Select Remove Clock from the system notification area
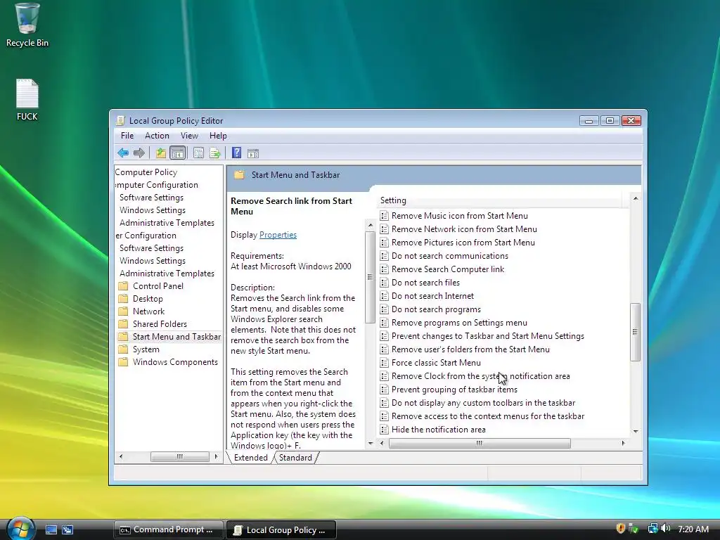Screen dimensions: 720x540 480,376
